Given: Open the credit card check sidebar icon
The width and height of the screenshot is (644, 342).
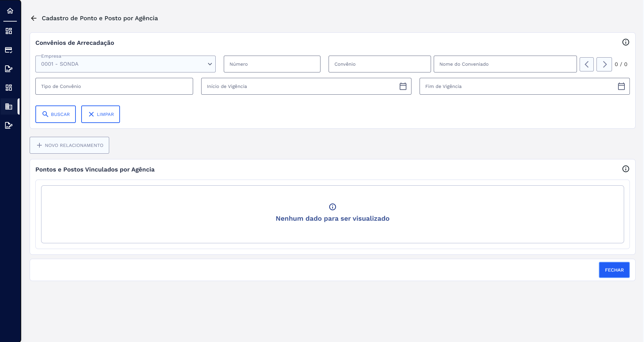Looking at the screenshot, I should [9, 50].
